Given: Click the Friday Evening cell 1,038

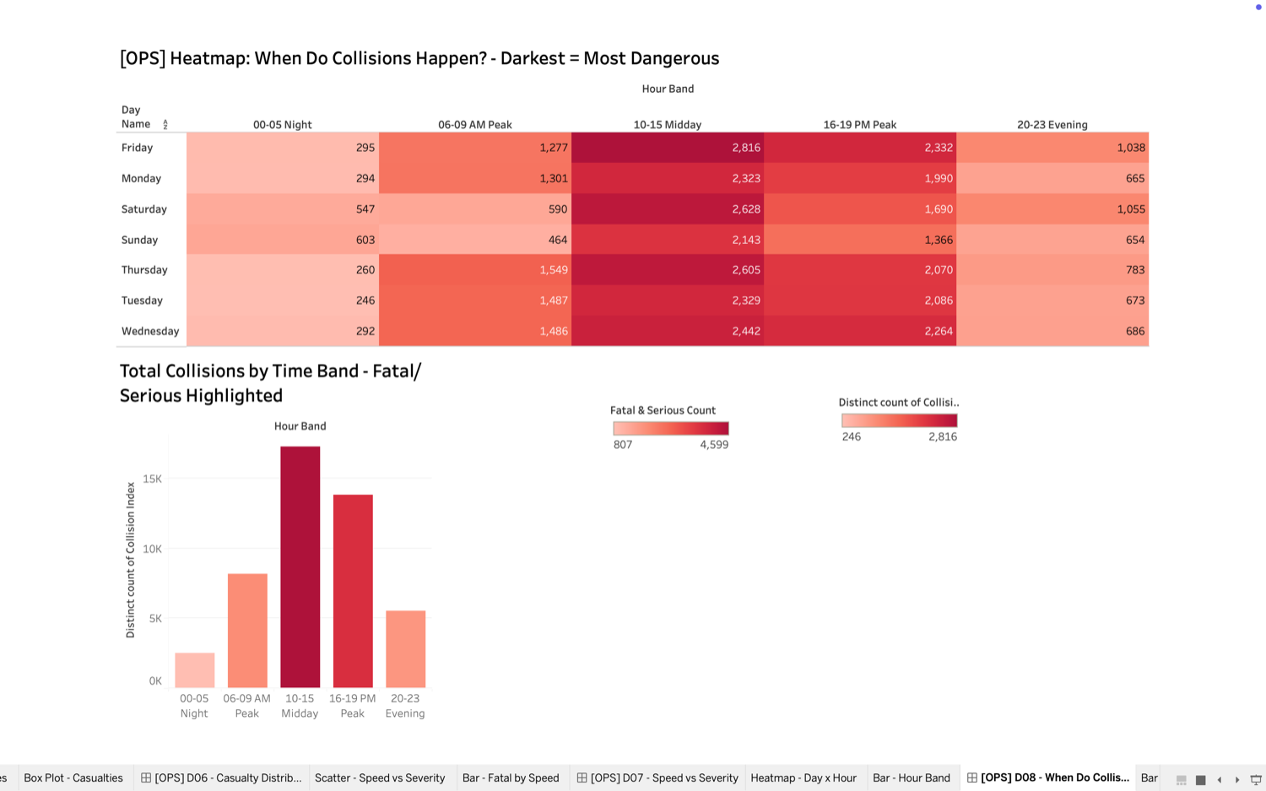Looking at the screenshot, I should (1052, 148).
